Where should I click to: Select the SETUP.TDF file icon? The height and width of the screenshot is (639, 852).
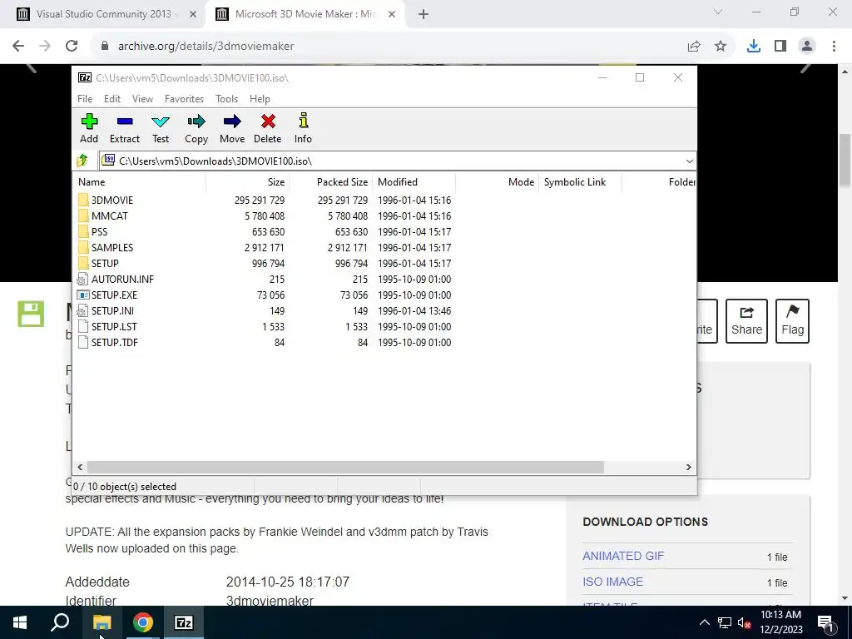[82, 342]
